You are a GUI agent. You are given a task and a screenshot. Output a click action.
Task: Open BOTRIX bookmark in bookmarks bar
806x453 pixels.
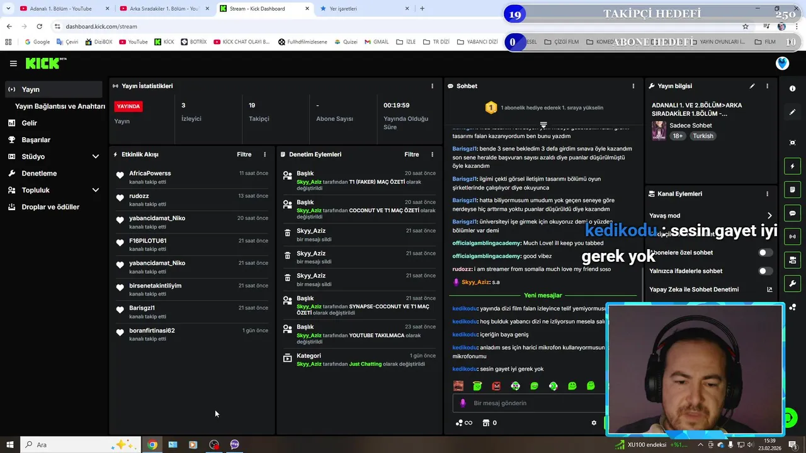coord(193,42)
